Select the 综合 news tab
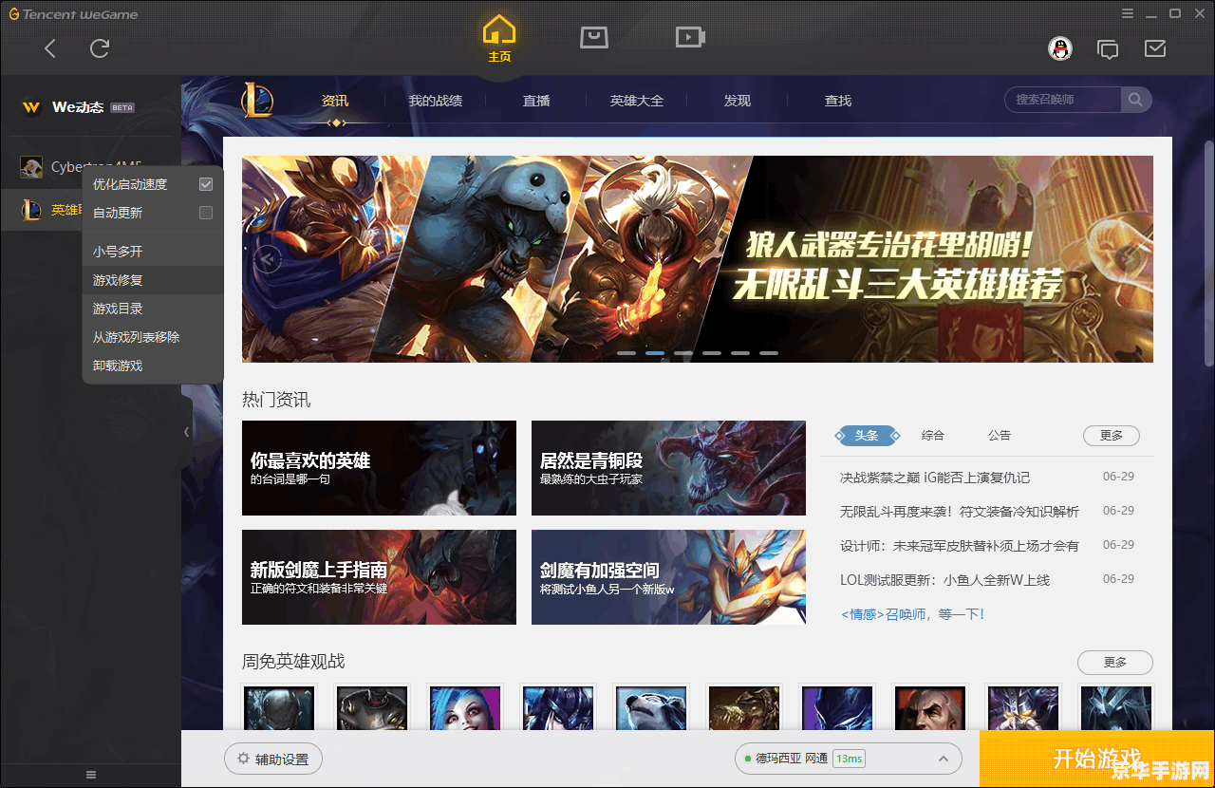1215x788 pixels. [x=933, y=436]
